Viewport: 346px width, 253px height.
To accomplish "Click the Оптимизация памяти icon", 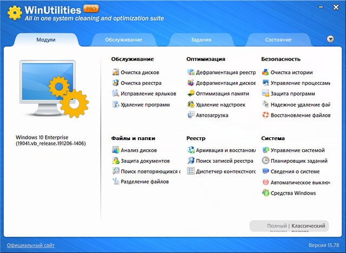I will (191, 94).
